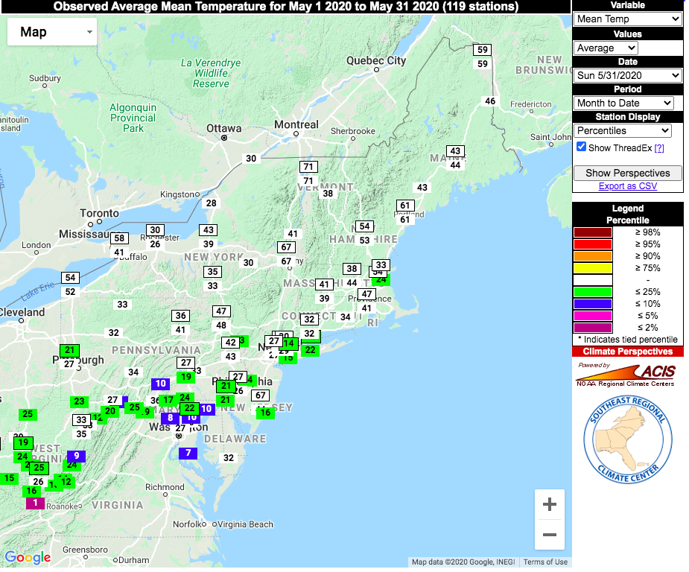Select the pink station marker 1 near Roanoke
The height and width of the screenshot is (572, 689).
click(x=34, y=503)
